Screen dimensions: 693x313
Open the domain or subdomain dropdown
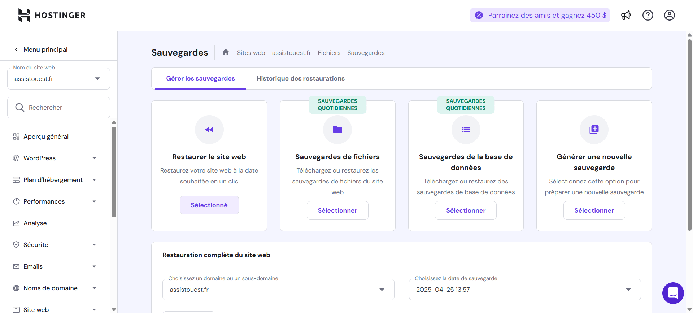tap(278, 290)
